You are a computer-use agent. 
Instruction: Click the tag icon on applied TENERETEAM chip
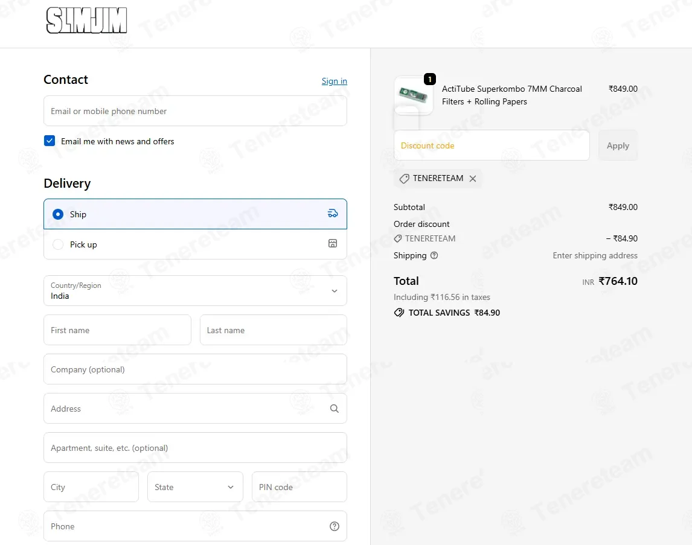point(404,179)
